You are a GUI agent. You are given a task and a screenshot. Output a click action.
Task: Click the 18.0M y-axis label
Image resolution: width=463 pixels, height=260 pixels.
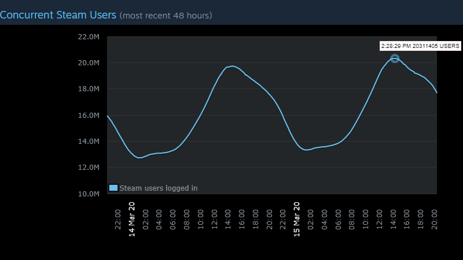(x=89, y=89)
